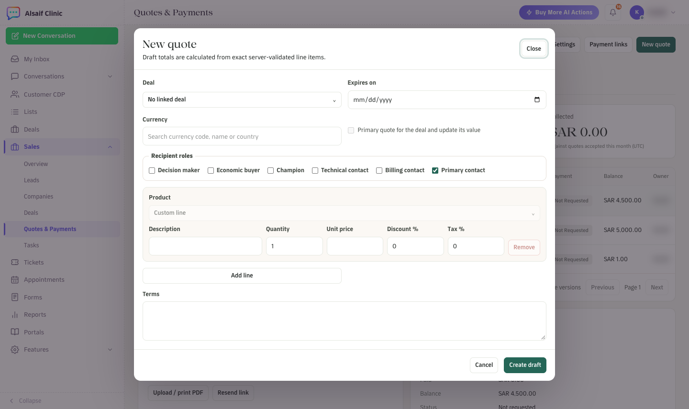The width and height of the screenshot is (689, 409).
Task: Collapse the Sales sidebar section chevron
Action: pos(110,147)
